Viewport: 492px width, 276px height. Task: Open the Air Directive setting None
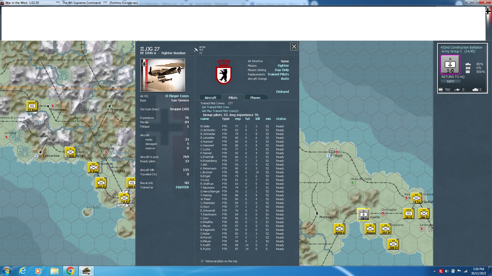point(285,61)
